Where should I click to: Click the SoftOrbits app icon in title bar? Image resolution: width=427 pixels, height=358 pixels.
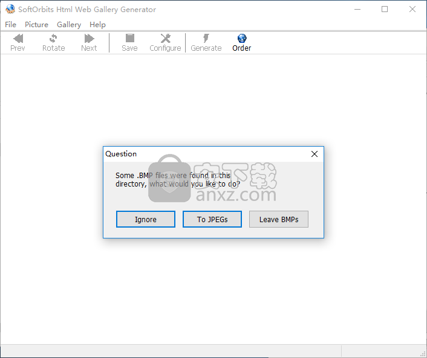pos(10,9)
